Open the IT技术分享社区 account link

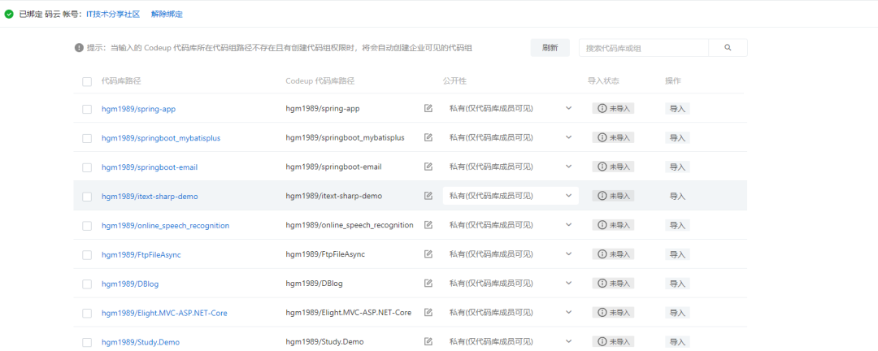[113, 14]
